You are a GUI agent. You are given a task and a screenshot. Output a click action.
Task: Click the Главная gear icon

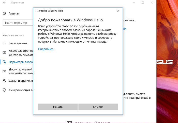coord(4,13)
